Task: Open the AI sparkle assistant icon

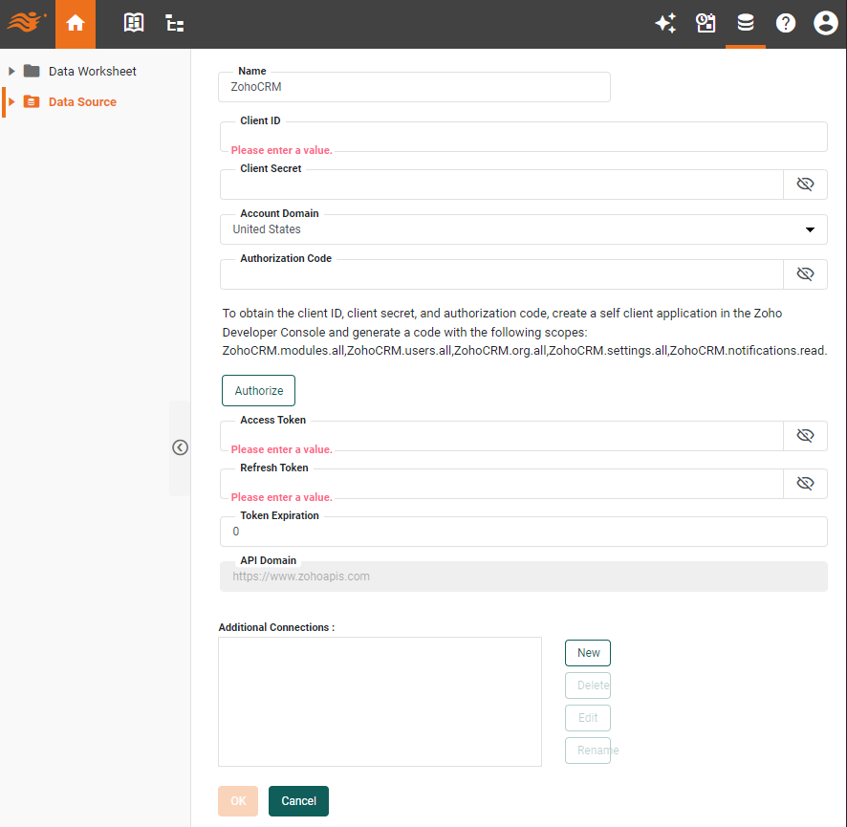Action: pyautogui.click(x=665, y=23)
